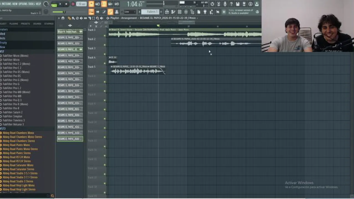
Task: Show the Playlist window
Action: point(167,12)
